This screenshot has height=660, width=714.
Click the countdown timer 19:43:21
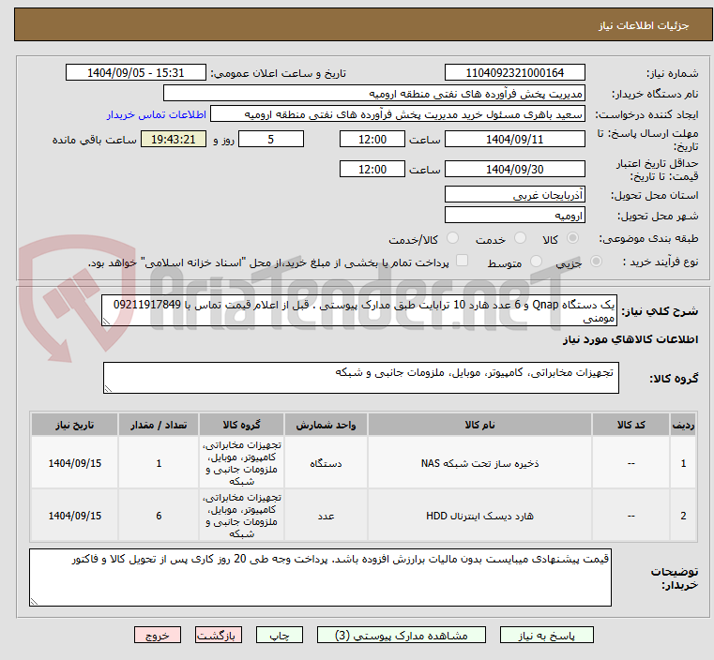click(x=174, y=139)
